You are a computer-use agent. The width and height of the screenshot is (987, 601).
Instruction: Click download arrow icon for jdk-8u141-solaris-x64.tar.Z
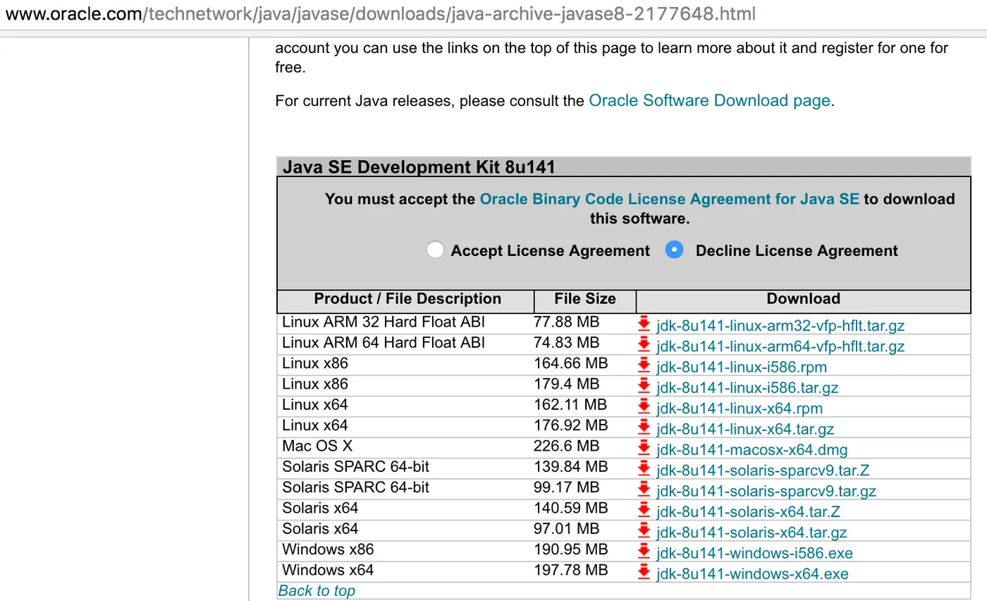tap(643, 510)
